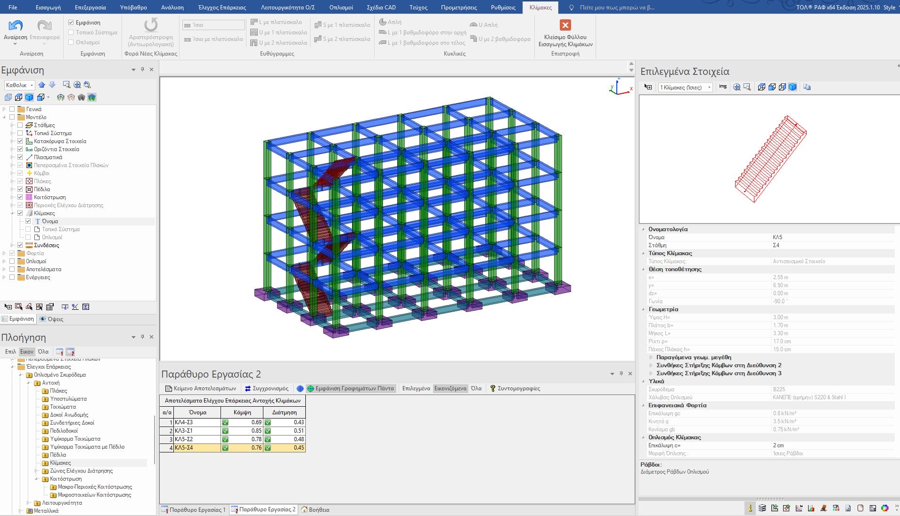The height and width of the screenshot is (516, 900).
Task: Open the '1 Κλίμακες (Ίσιες)' dropdown
Action: (709, 88)
